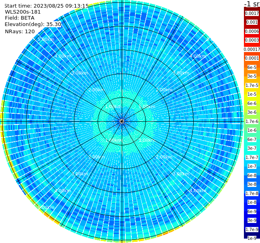
Task: Select the 1.00km label in upper-left quadrant
Action: [114, 106]
